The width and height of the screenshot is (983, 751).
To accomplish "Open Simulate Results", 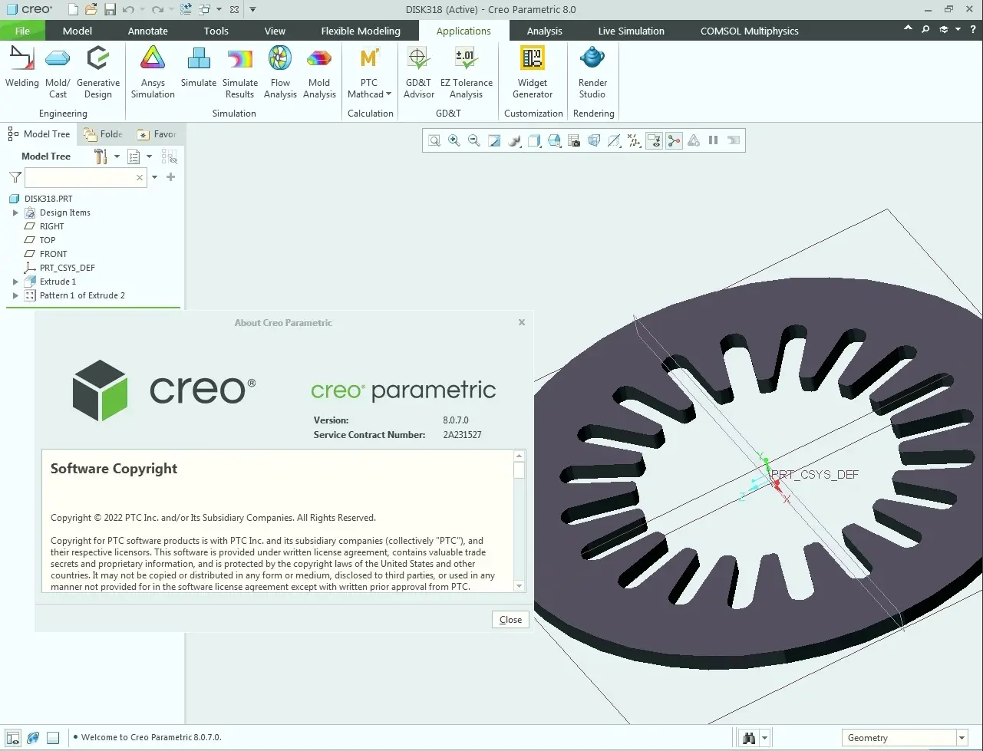I will coord(240,72).
